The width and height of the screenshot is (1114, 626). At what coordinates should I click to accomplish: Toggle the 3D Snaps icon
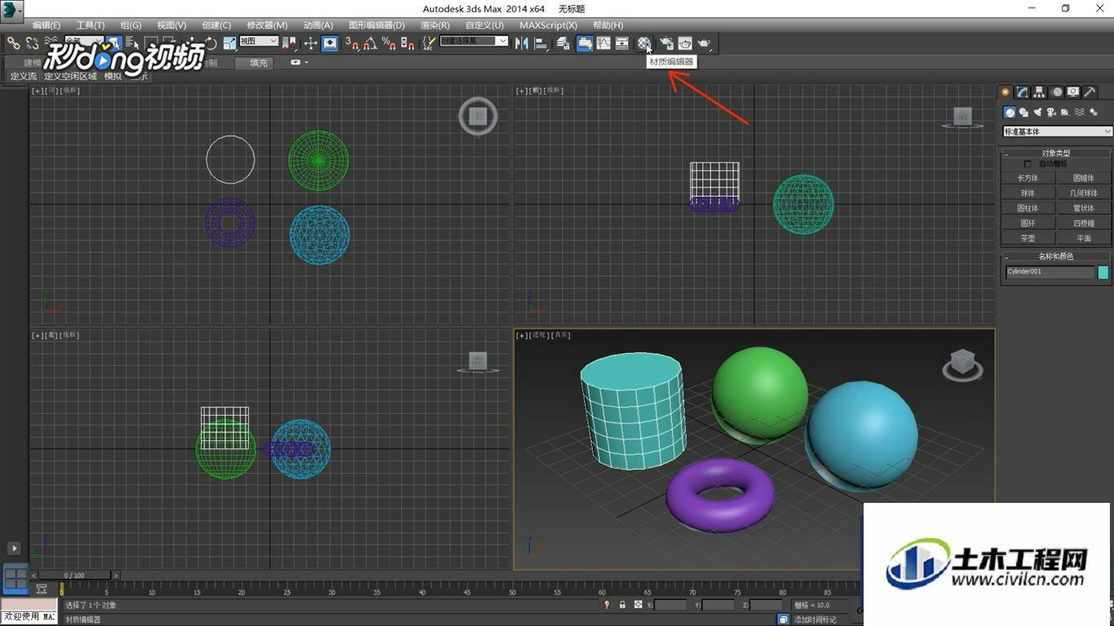click(x=352, y=43)
